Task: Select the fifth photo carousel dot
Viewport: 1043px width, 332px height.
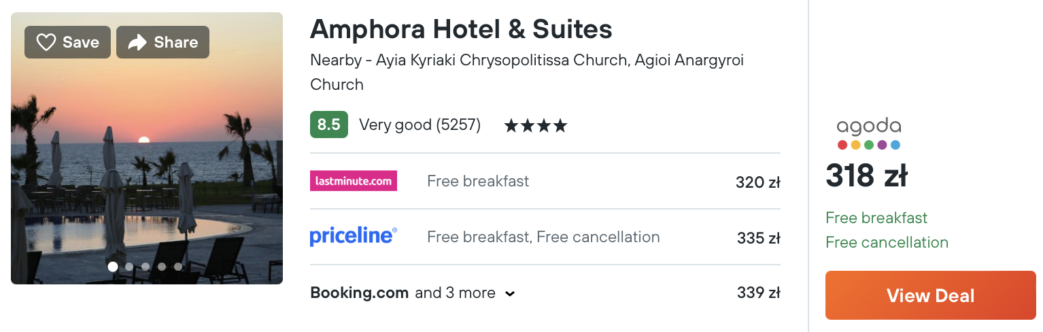Action: pyautogui.click(x=178, y=267)
